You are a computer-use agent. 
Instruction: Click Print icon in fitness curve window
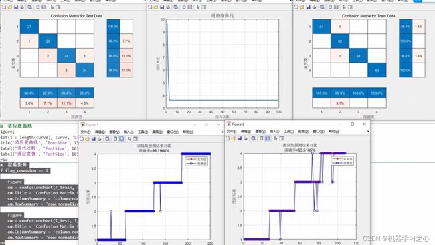click(x=168, y=7)
